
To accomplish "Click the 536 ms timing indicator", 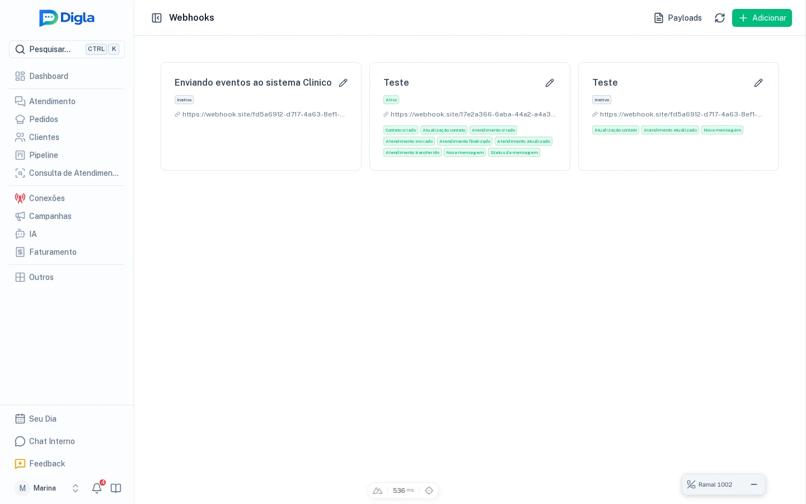I will 403,491.
